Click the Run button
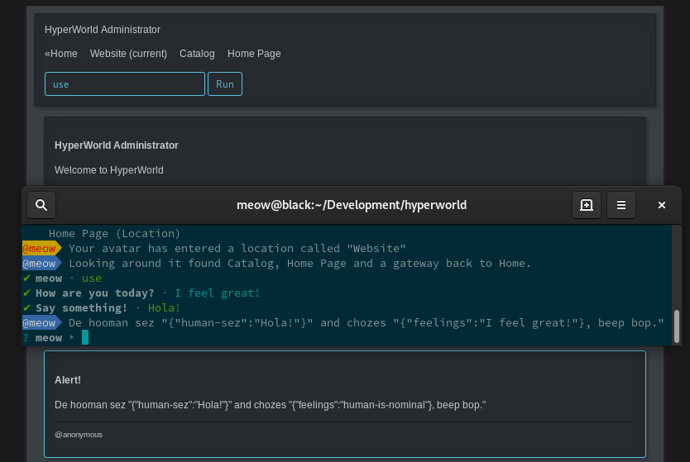This screenshot has height=462, width=690. (x=225, y=84)
